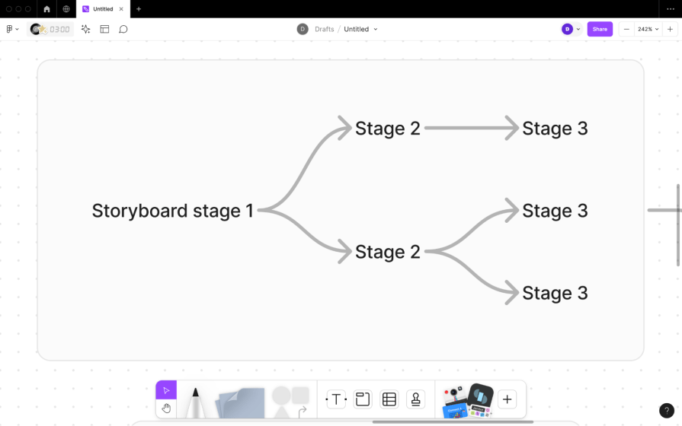
Task: Expand the file name chevron menu
Action: point(376,29)
